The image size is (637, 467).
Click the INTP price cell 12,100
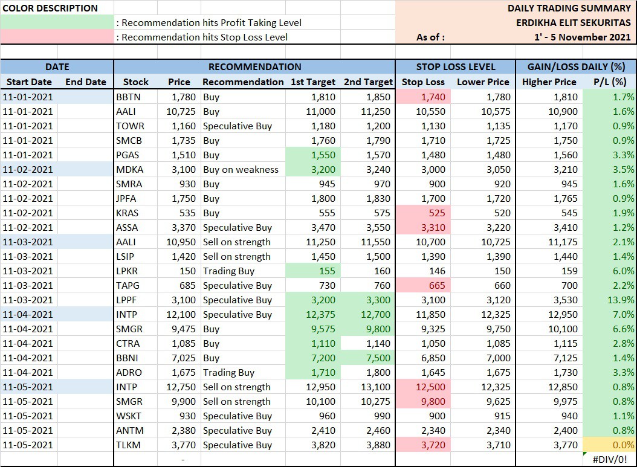179,314
